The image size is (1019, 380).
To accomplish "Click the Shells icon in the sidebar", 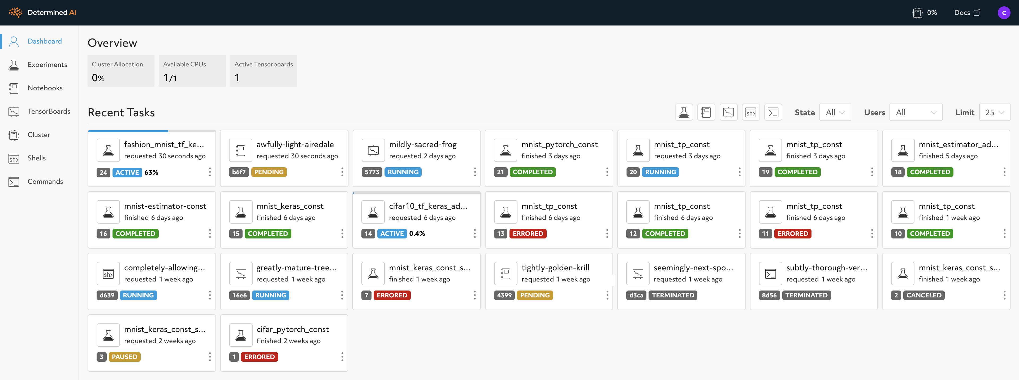I will click(14, 158).
